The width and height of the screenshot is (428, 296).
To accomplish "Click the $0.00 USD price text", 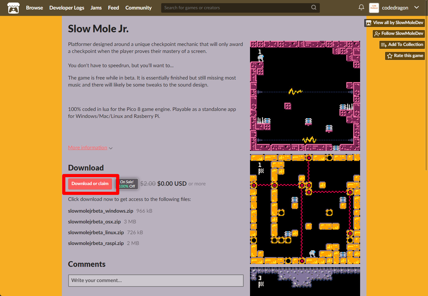I will (172, 184).
